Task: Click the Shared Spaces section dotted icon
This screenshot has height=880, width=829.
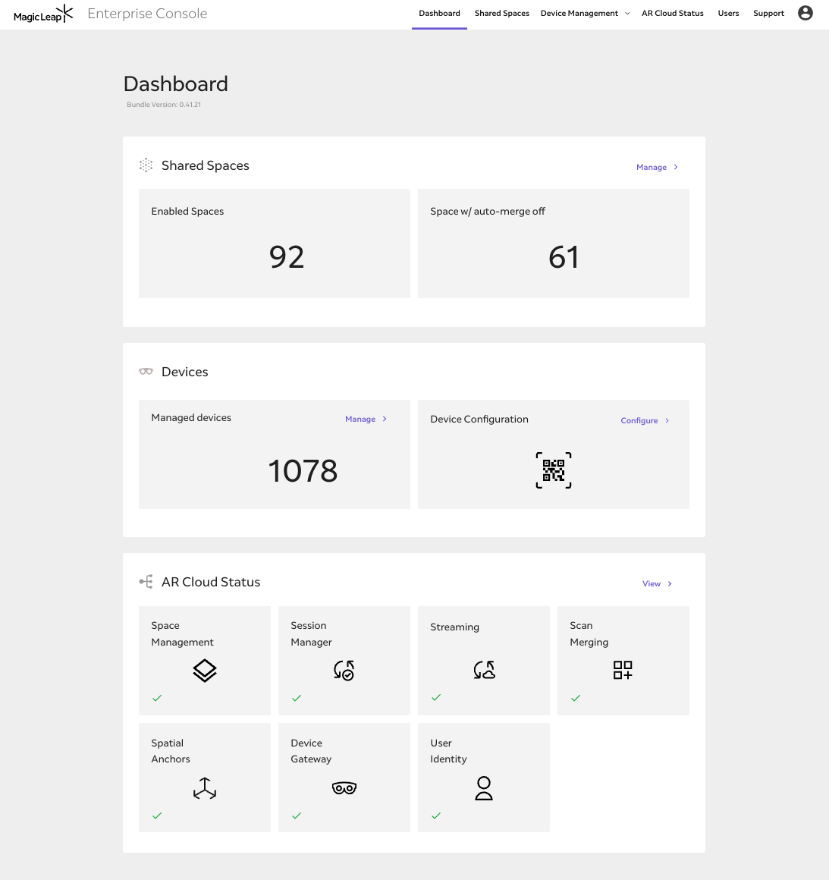Action: tap(146, 165)
